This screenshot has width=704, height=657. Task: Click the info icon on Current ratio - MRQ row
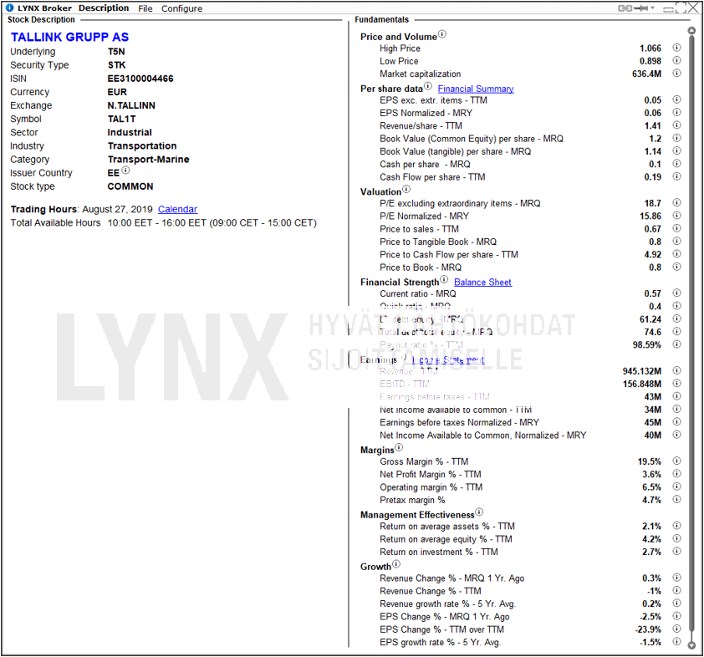coord(676,293)
